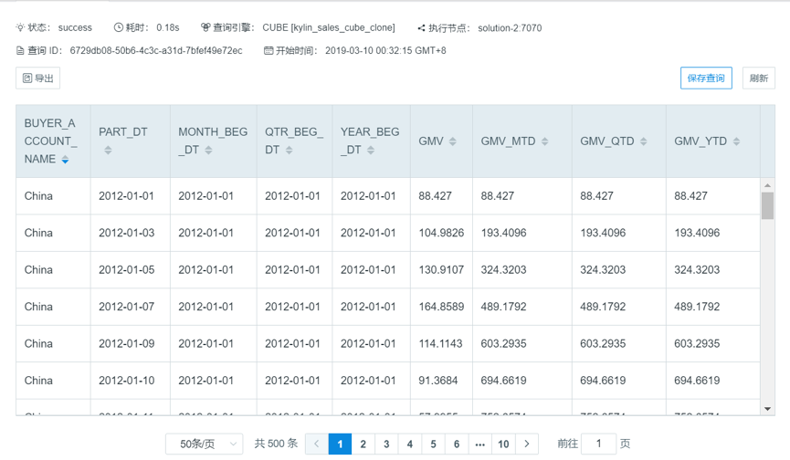Sort table by GMV column
Viewport: 790px width, 460px height.
coord(452,141)
